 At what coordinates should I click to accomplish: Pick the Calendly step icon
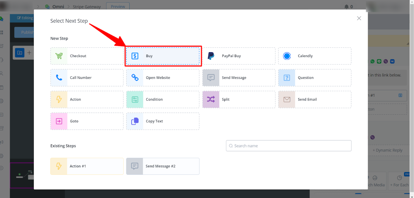[287, 56]
